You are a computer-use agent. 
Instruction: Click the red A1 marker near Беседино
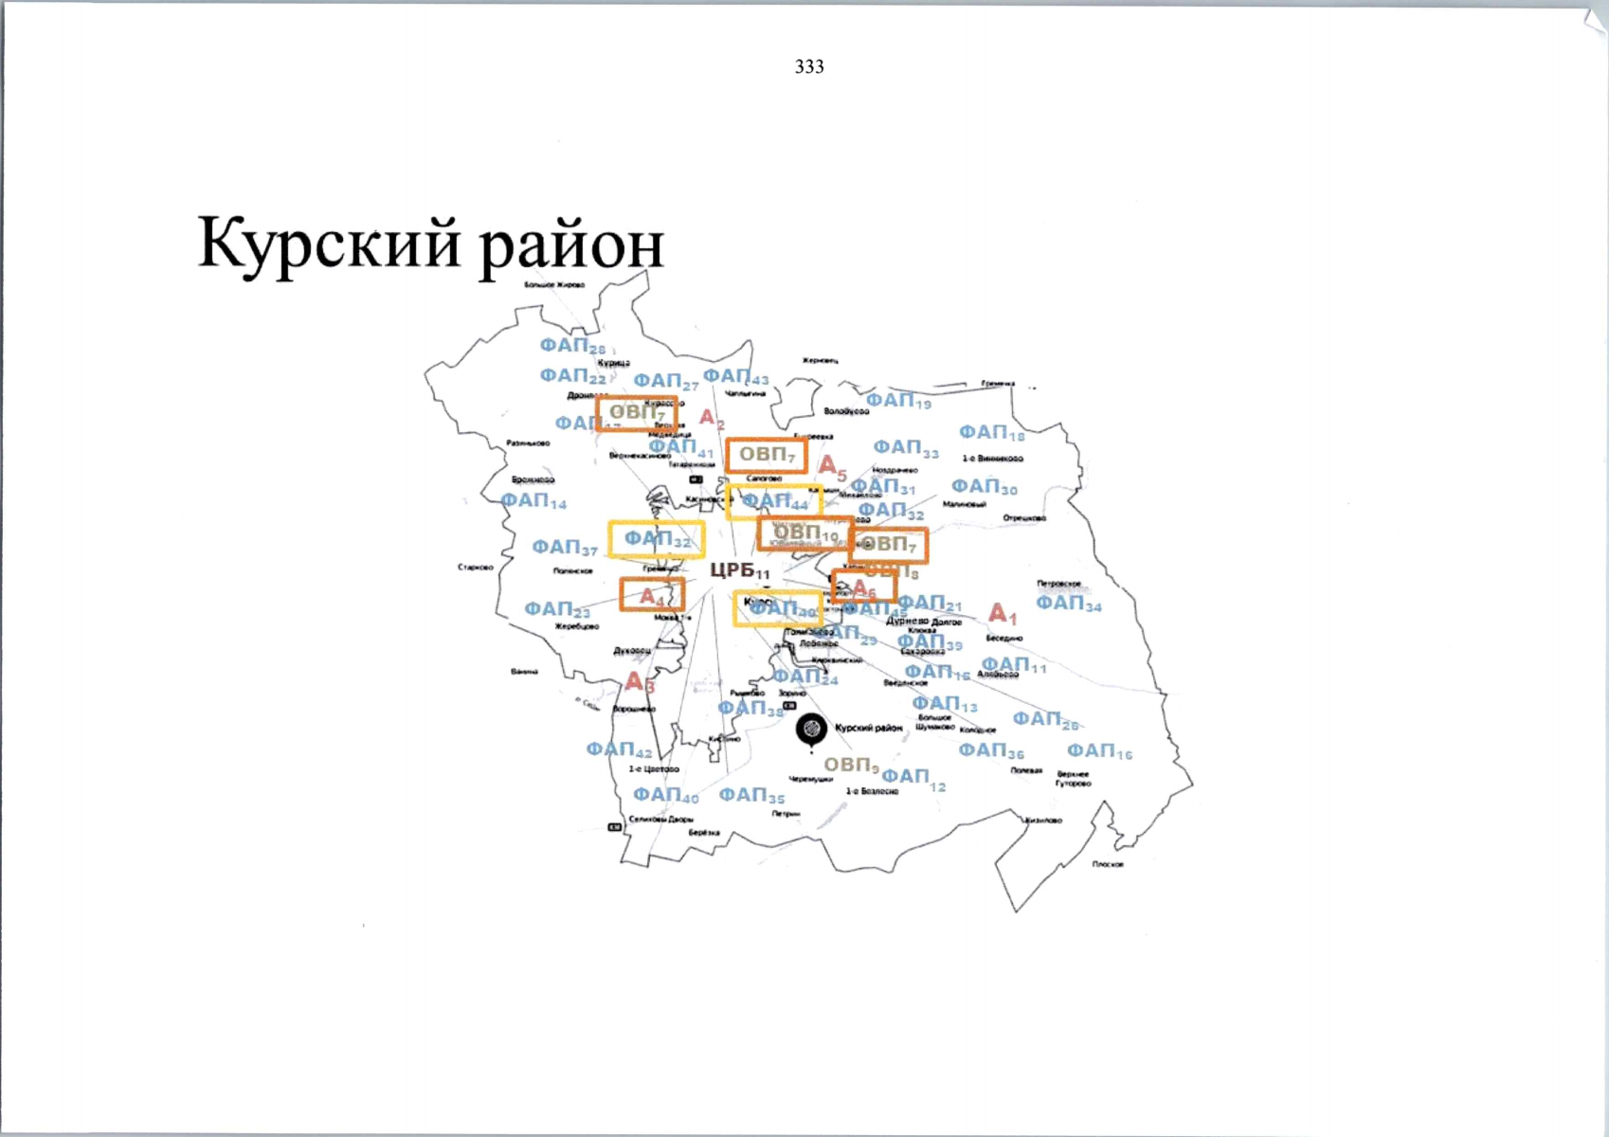coord(1002,614)
